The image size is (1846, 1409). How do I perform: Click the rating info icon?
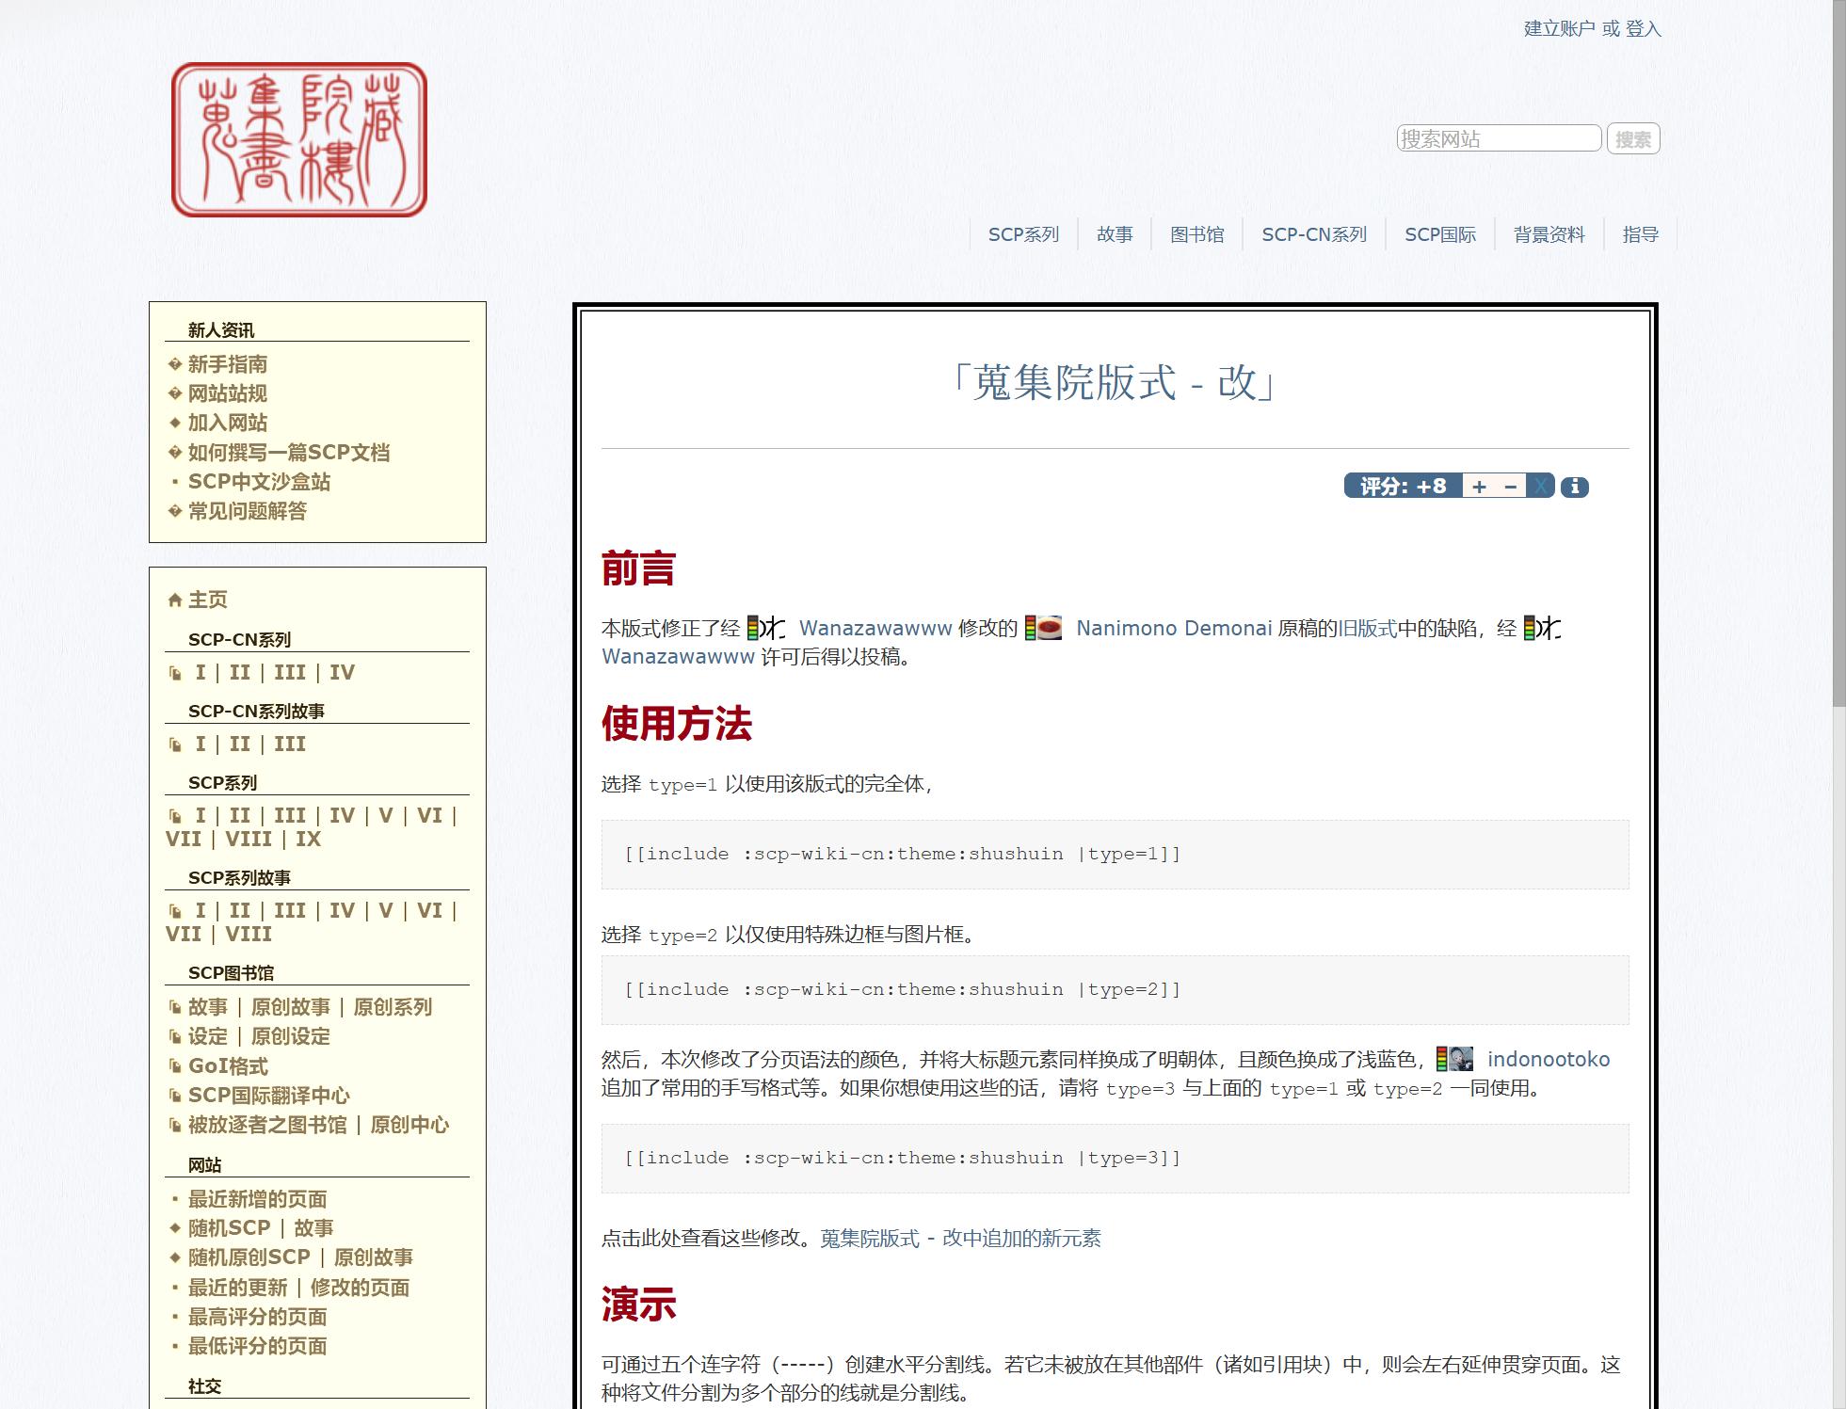[1574, 487]
